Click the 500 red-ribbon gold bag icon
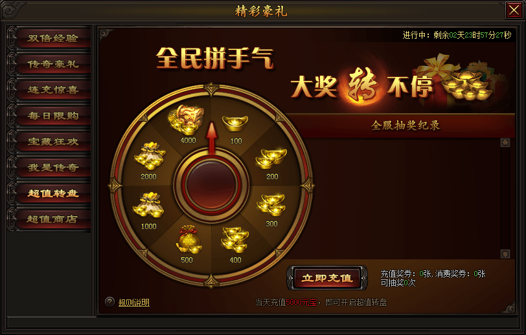The image size is (526, 335). 189,239
